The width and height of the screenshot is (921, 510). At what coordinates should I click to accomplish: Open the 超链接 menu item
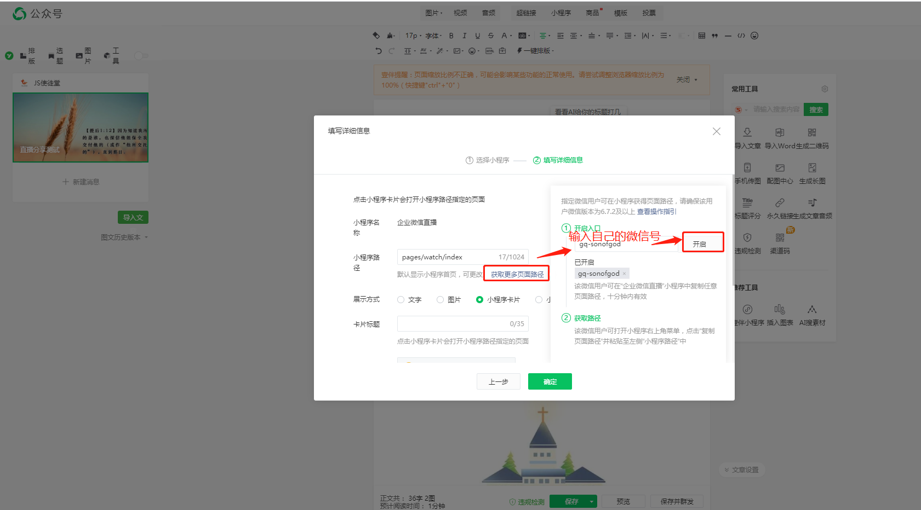(526, 13)
